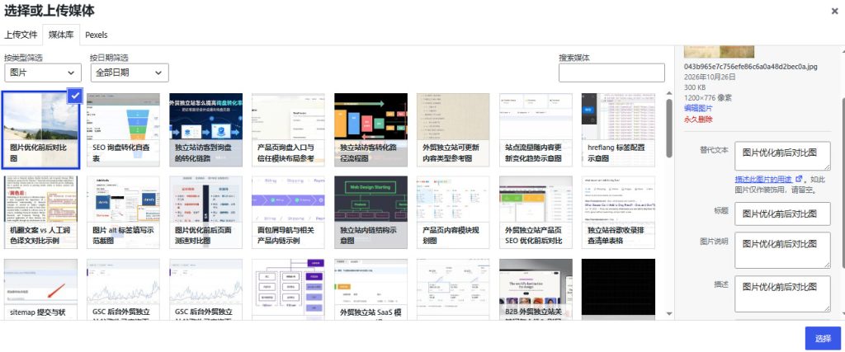This screenshot has height=352, width=845.
Task: Click the selected image preview in details panel
Action: point(720,52)
